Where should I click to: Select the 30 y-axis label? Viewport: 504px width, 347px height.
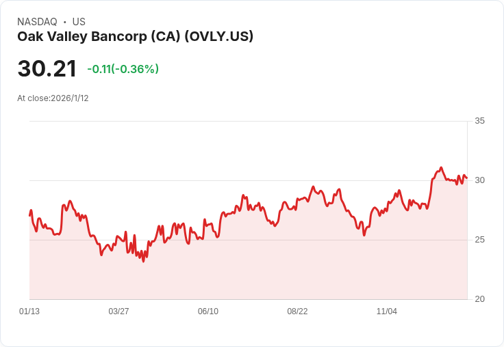pos(479,180)
